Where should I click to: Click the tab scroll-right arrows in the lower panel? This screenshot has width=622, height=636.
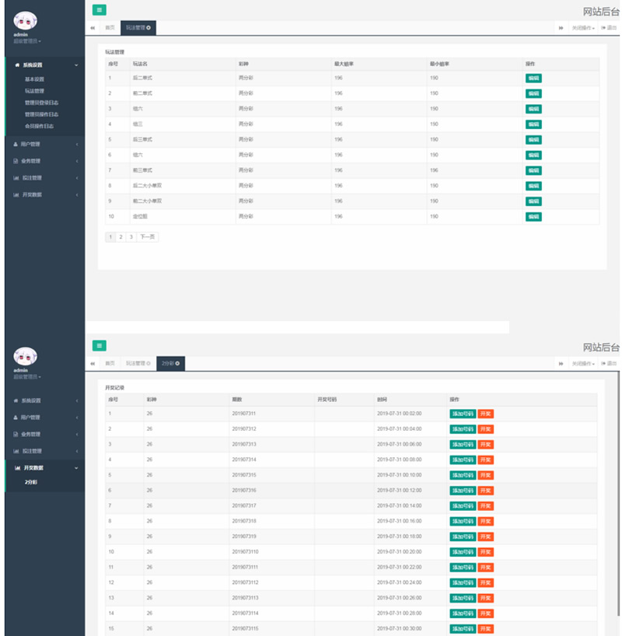coord(561,363)
